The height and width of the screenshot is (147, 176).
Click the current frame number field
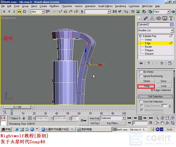coord(140,123)
